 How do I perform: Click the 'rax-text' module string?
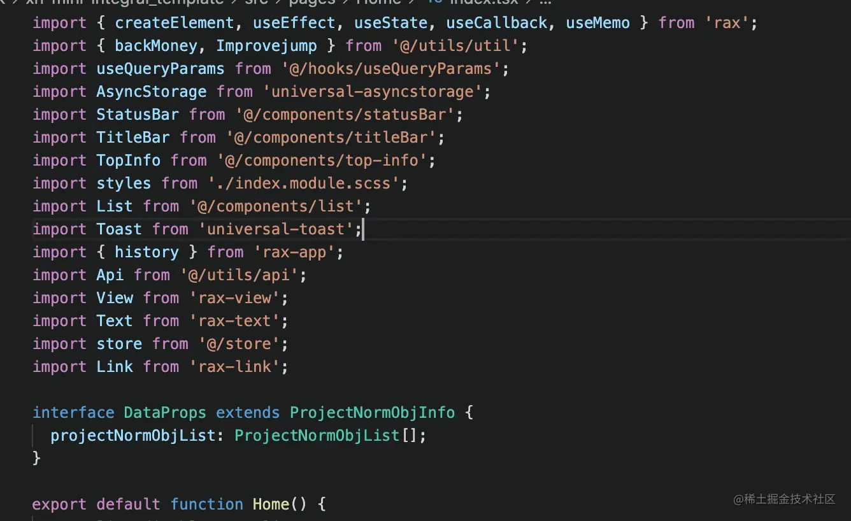234,321
